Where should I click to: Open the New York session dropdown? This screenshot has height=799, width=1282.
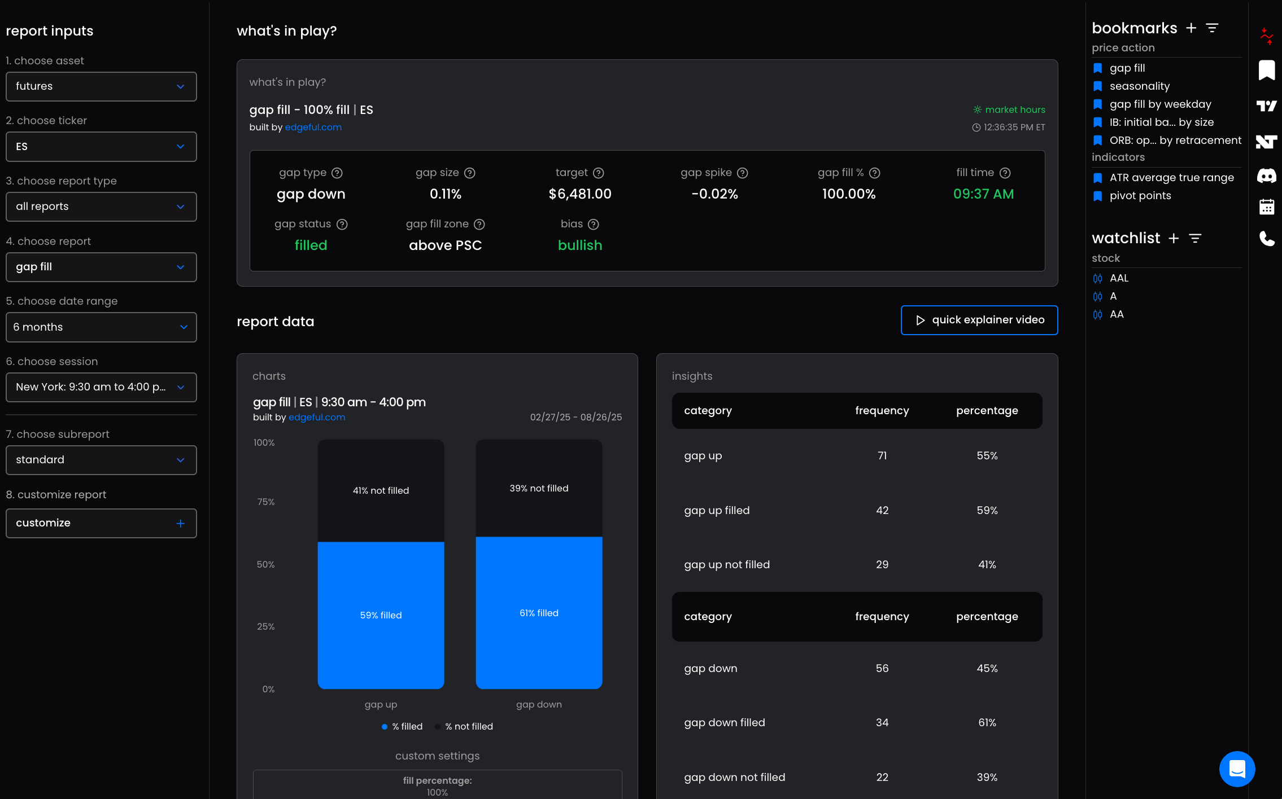pos(101,387)
